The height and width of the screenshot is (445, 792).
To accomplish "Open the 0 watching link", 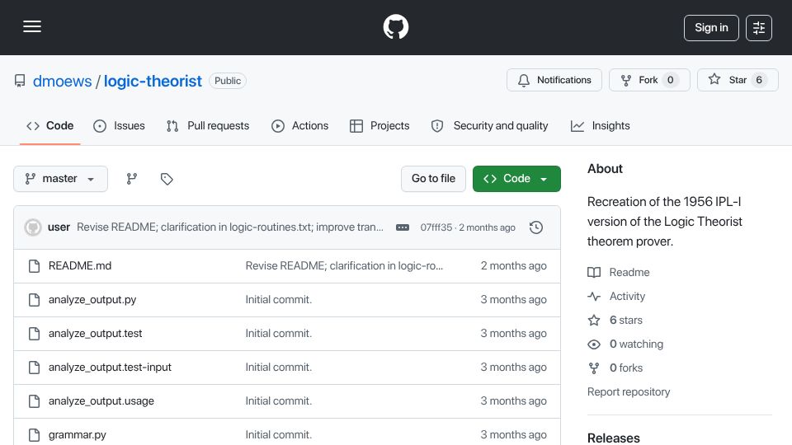I will click(x=636, y=344).
